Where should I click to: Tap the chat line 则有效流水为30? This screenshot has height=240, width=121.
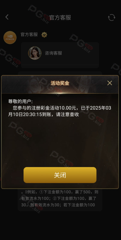pyautogui.click(x=58, y=205)
